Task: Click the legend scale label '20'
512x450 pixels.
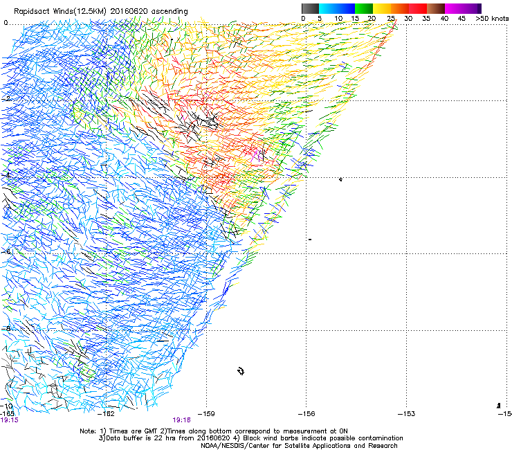Action: point(372,19)
